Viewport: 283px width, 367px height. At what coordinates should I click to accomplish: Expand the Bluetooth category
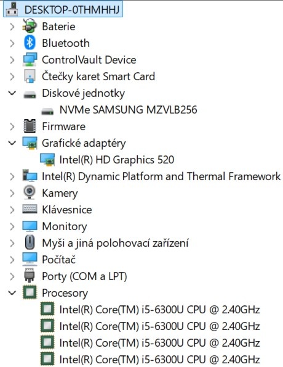click(12, 43)
